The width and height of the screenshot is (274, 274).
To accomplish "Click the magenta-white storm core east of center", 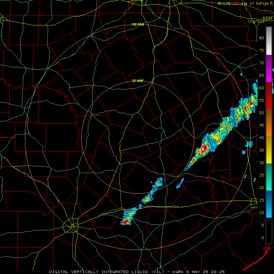I will pyautogui.click(x=203, y=149).
